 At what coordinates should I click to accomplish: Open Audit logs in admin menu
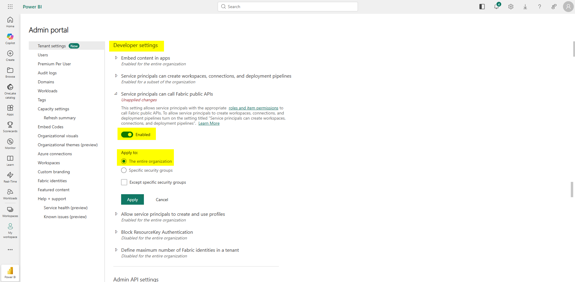[x=47, y=73]
